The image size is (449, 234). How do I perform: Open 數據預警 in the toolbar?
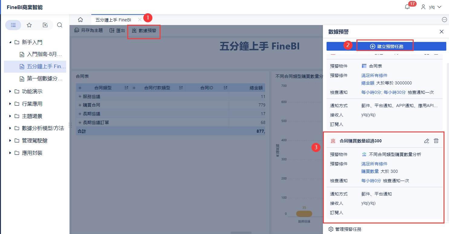[144, 30]
